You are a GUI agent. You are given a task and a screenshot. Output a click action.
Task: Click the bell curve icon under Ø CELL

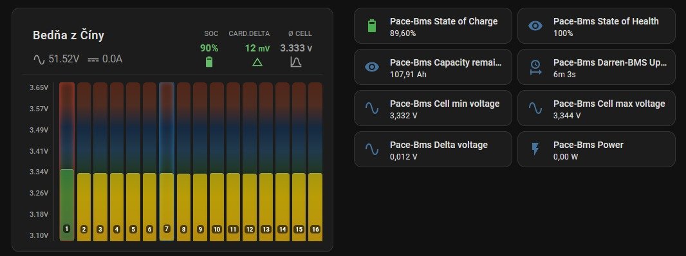pyautogui.click(x=296, y=62)
